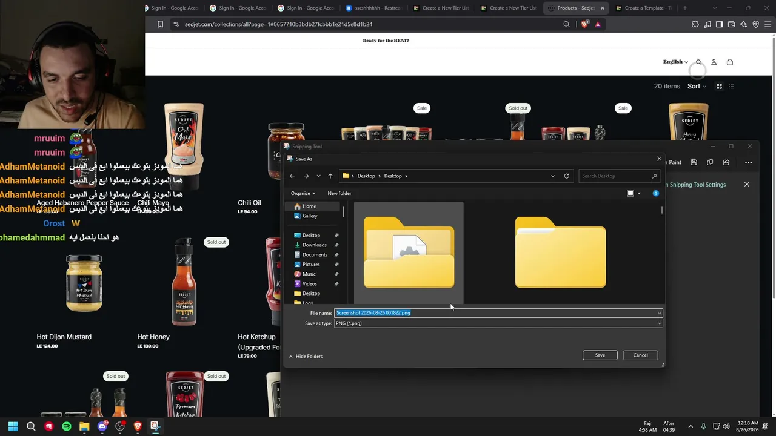This screenshot has width=776, height=436.
Task: Go up one folder level in Save As
Action: [x=330, y=176]
